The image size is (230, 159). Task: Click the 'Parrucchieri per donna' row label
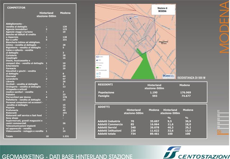point(18,97)
